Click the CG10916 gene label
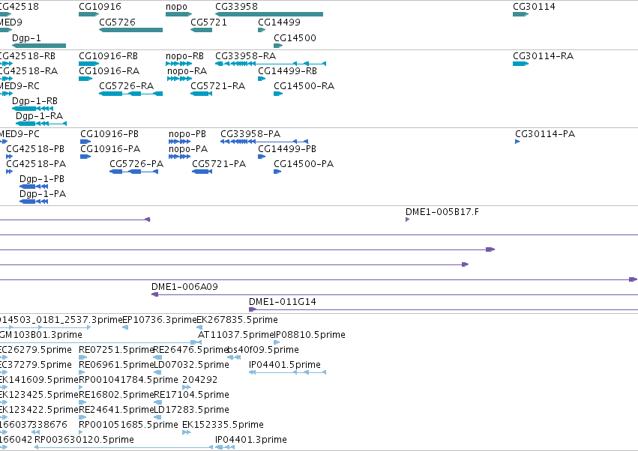Image resolution: width=638 pixels, height=451 pixels. (x=100, y=7)
